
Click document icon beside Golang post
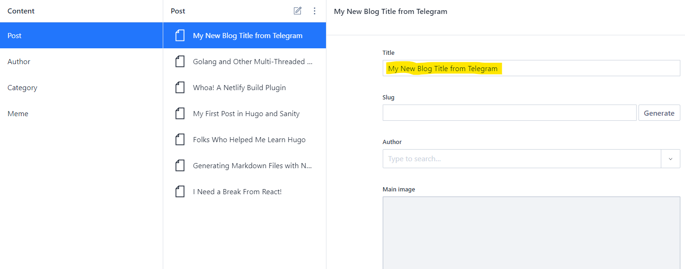coord(180,61)
